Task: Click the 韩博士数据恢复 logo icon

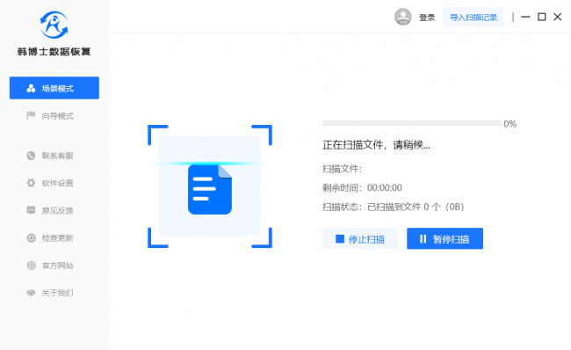Action: pyautogui.click(x=54, y=25)
